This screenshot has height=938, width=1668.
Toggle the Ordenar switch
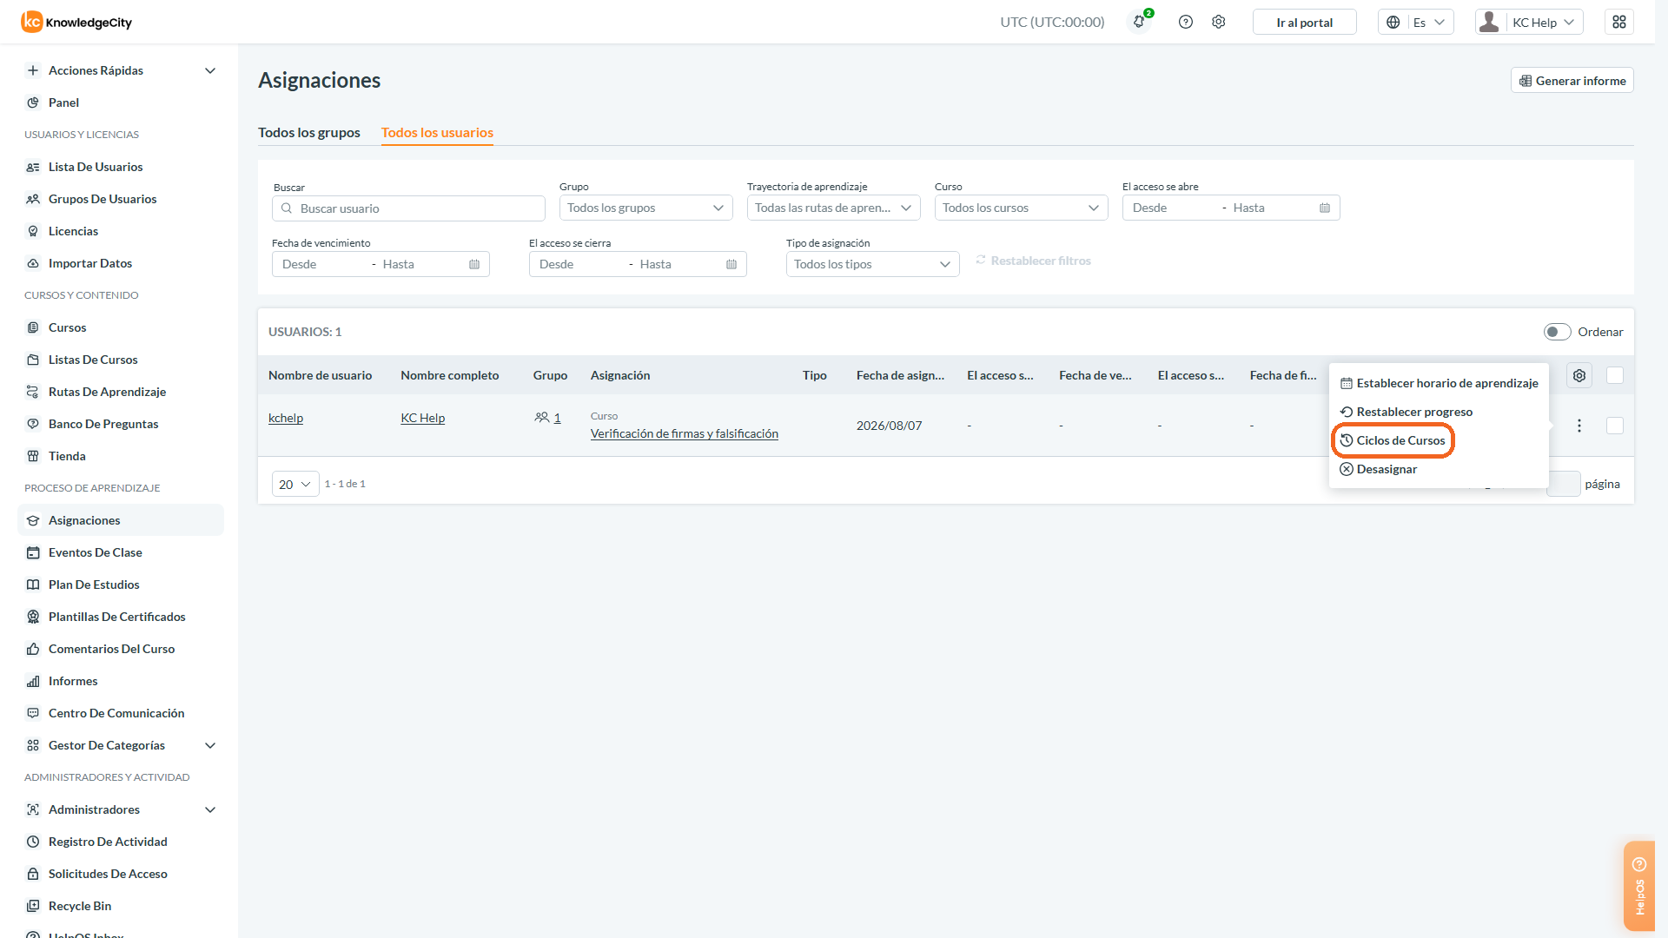pos(1557,332)
